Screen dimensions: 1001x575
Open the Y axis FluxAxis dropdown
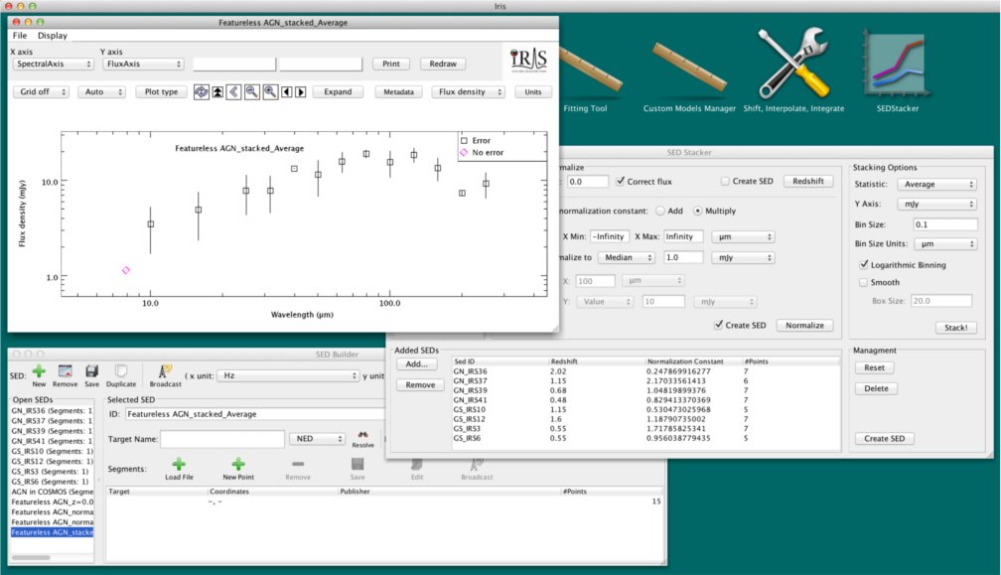[x=143, y=64]
